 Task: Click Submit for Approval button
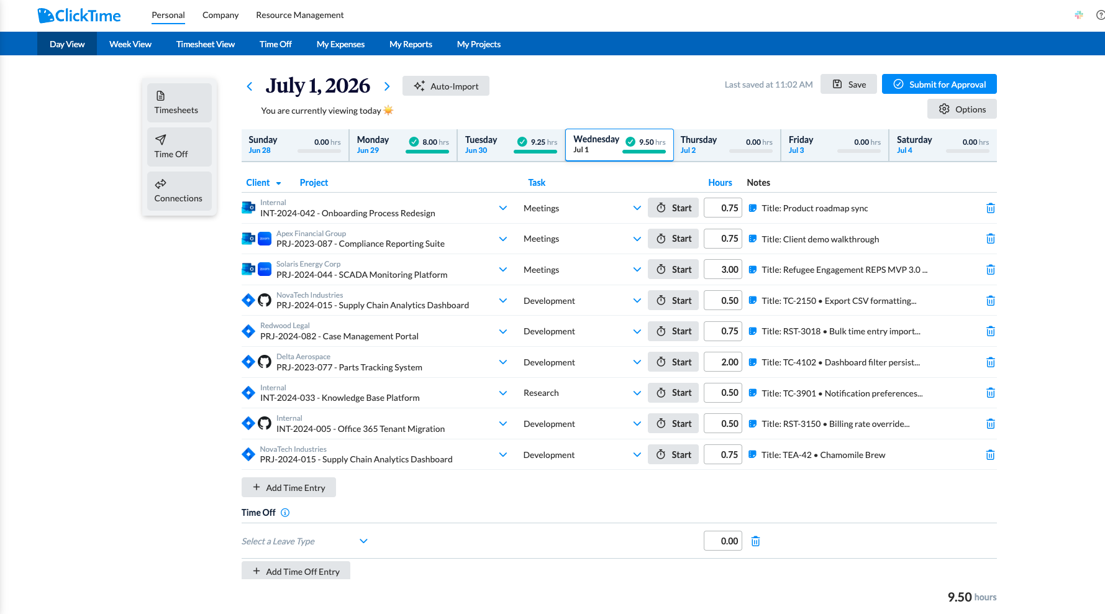(939, 85)
